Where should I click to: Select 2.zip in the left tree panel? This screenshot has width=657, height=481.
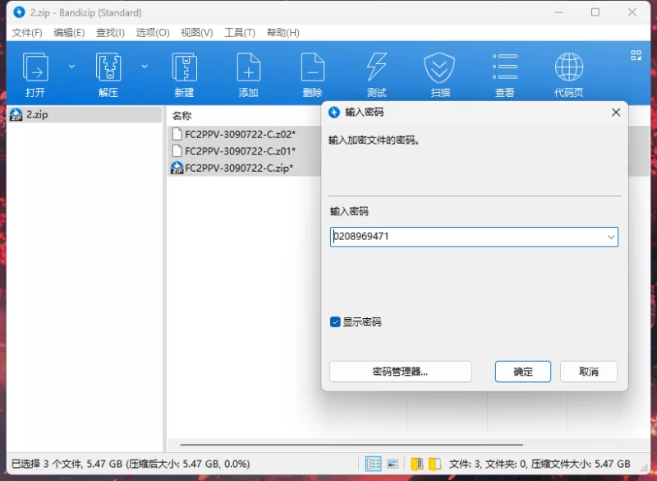[37, 115]
